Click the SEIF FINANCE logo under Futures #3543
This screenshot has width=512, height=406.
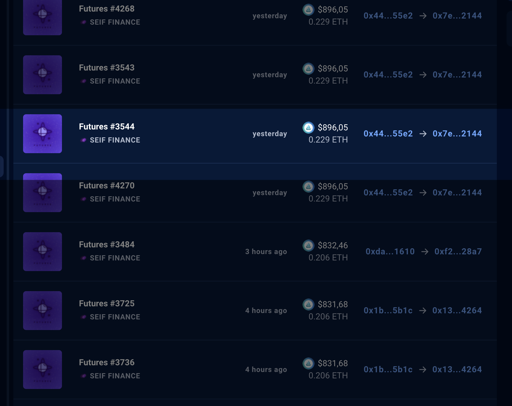pyautogui.click(x=84, y=81)
